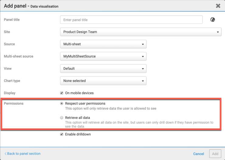
Task: Toggle the On mobile devices checkbox
Action: (x=62, y=93)
